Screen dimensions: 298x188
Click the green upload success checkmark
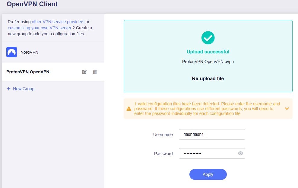pyautogui.click(x=208, y=38)
